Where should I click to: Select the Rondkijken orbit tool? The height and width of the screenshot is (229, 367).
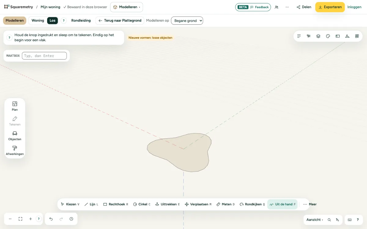pyautogui.click(x=252, y=204)
